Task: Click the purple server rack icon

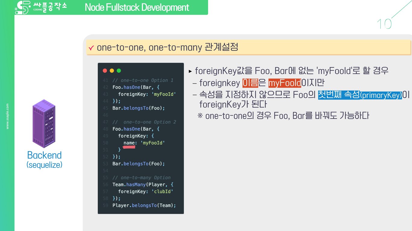Action: click(x=44, y=123)
